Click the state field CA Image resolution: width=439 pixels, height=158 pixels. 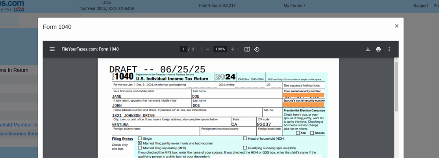coord(244,122)
